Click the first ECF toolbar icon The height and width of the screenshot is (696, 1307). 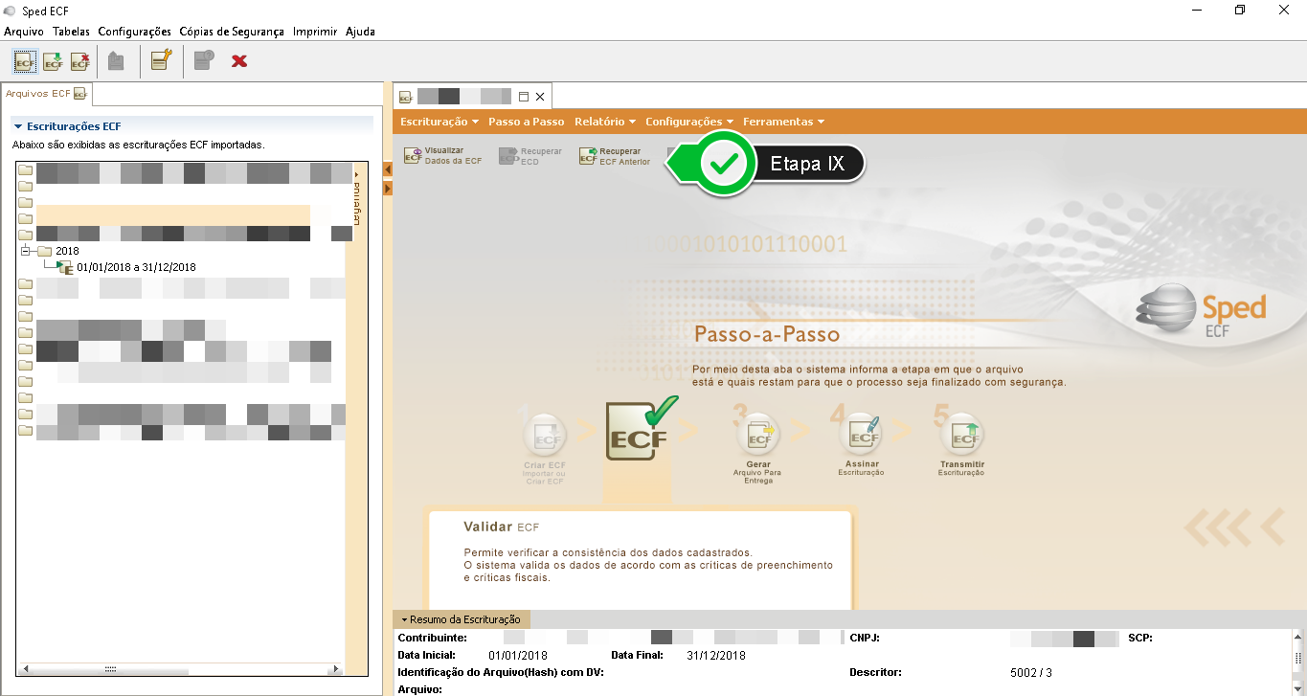coord(25,61)
